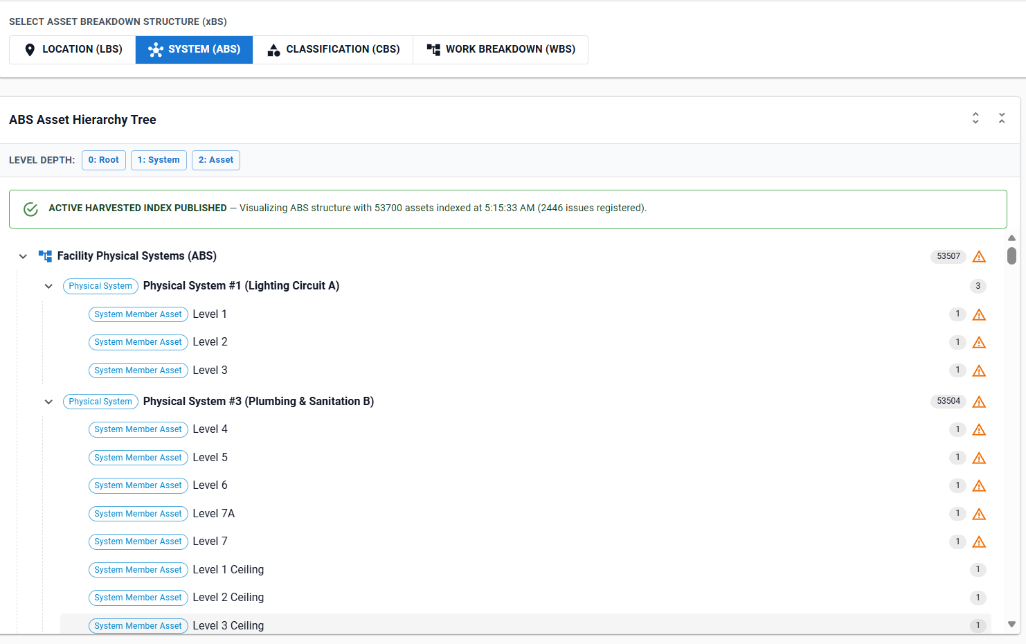This screenshot has height=644, width=1026.
Task: Click warning icon on Level 5 row
Action: pos(979,458)
